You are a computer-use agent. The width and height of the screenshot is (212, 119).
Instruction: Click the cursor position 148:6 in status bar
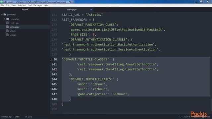tap(17, 117)
